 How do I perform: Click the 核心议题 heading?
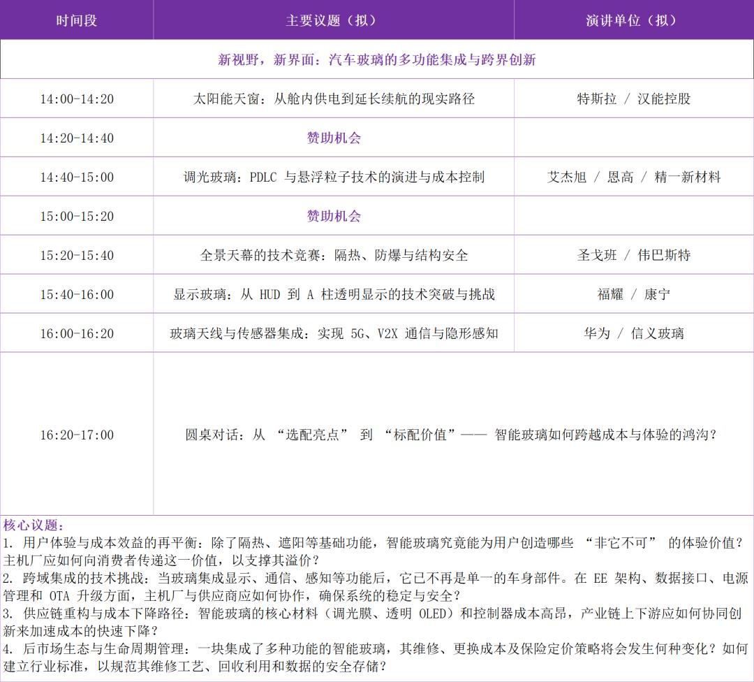click(34, 525)
